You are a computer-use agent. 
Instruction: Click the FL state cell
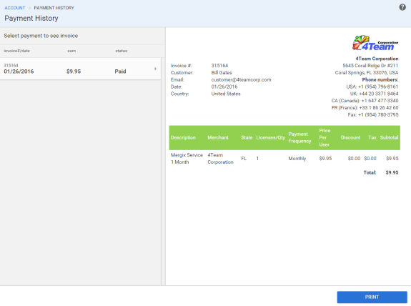click(x=244, y=159)
